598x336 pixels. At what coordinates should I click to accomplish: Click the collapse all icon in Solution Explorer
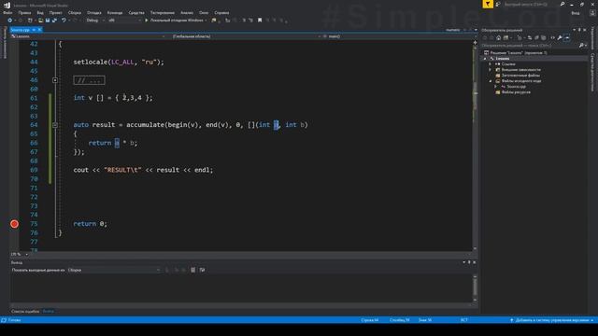pyautogui.click(x=536, y=37)
